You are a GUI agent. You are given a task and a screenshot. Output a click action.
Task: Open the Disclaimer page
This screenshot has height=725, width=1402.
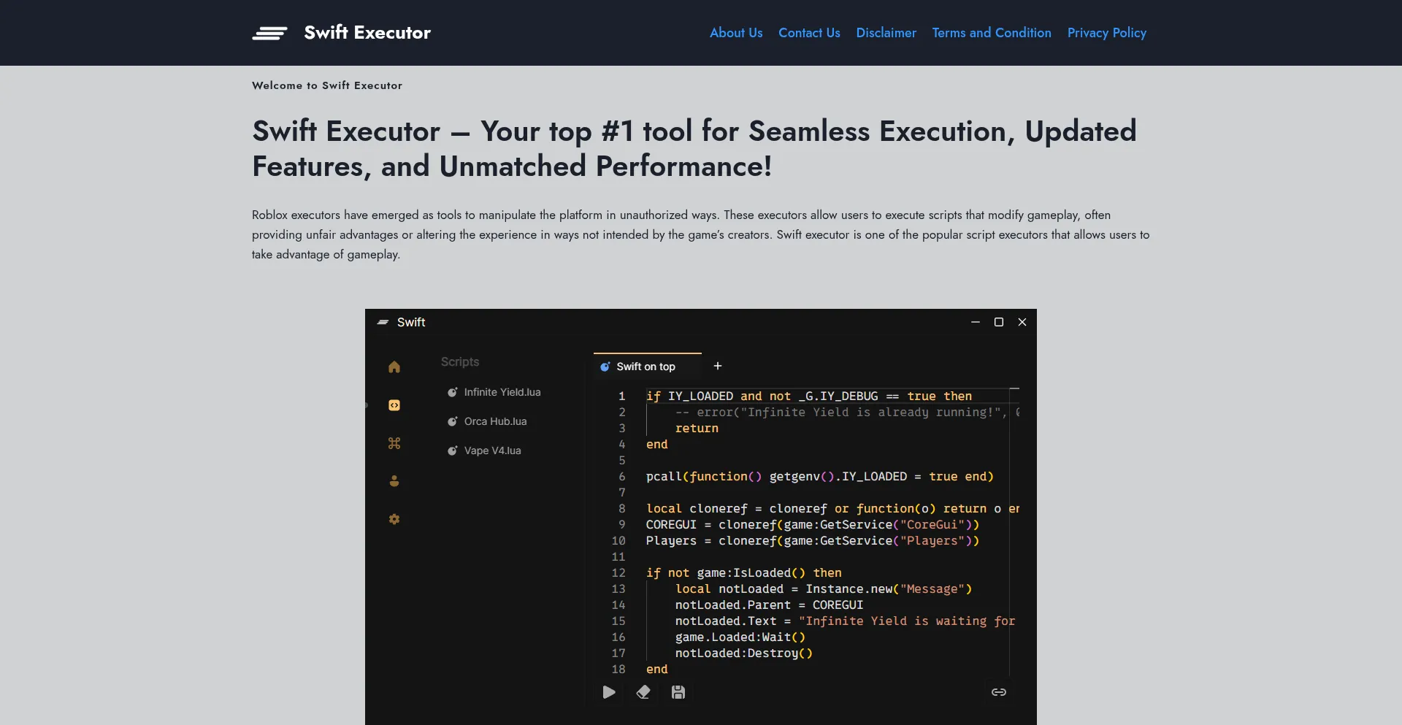pos(886,33)
